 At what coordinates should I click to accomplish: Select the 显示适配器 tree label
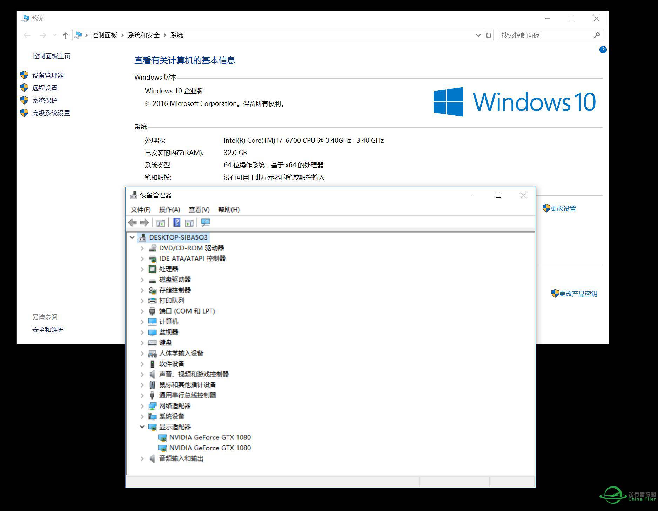click(175, 427)
